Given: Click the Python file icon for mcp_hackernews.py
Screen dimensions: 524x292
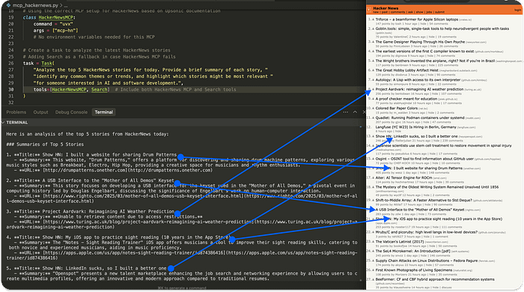Looking at the screenshot, I should [x=8, y=5].
